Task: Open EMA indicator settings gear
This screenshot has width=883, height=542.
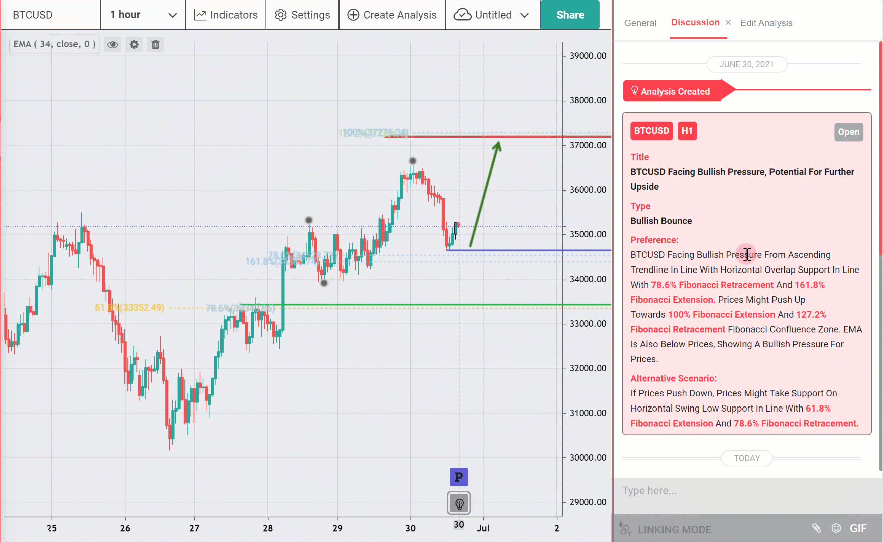Action: click(x=134, y=45)
